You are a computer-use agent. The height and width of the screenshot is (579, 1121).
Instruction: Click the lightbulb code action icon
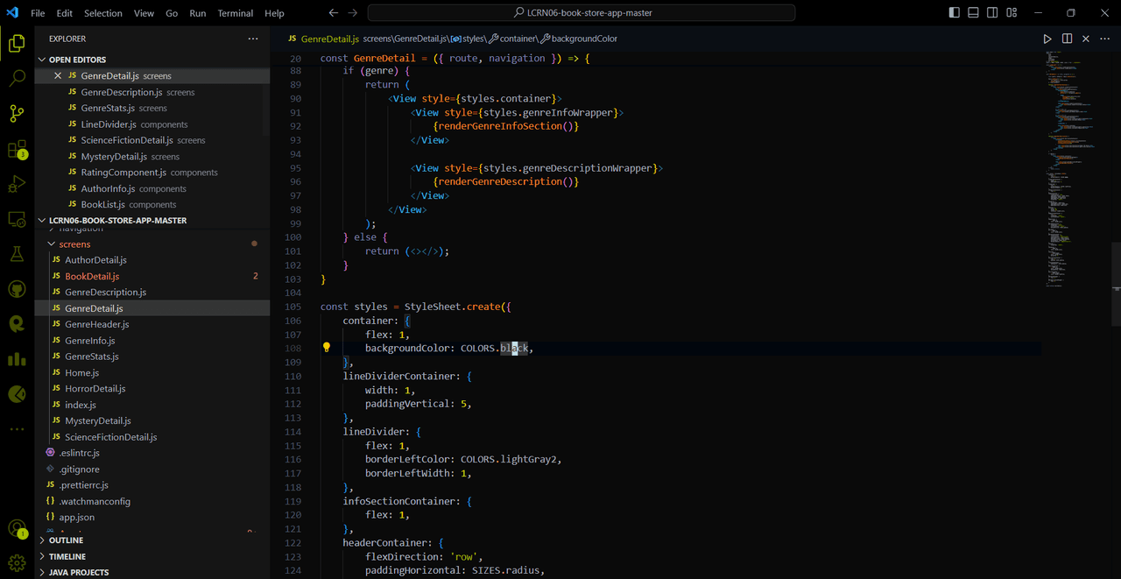[x=327, y=348]
